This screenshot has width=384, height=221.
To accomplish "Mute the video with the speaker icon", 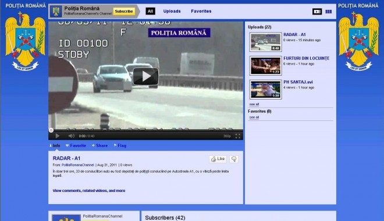I will point(71,136).
